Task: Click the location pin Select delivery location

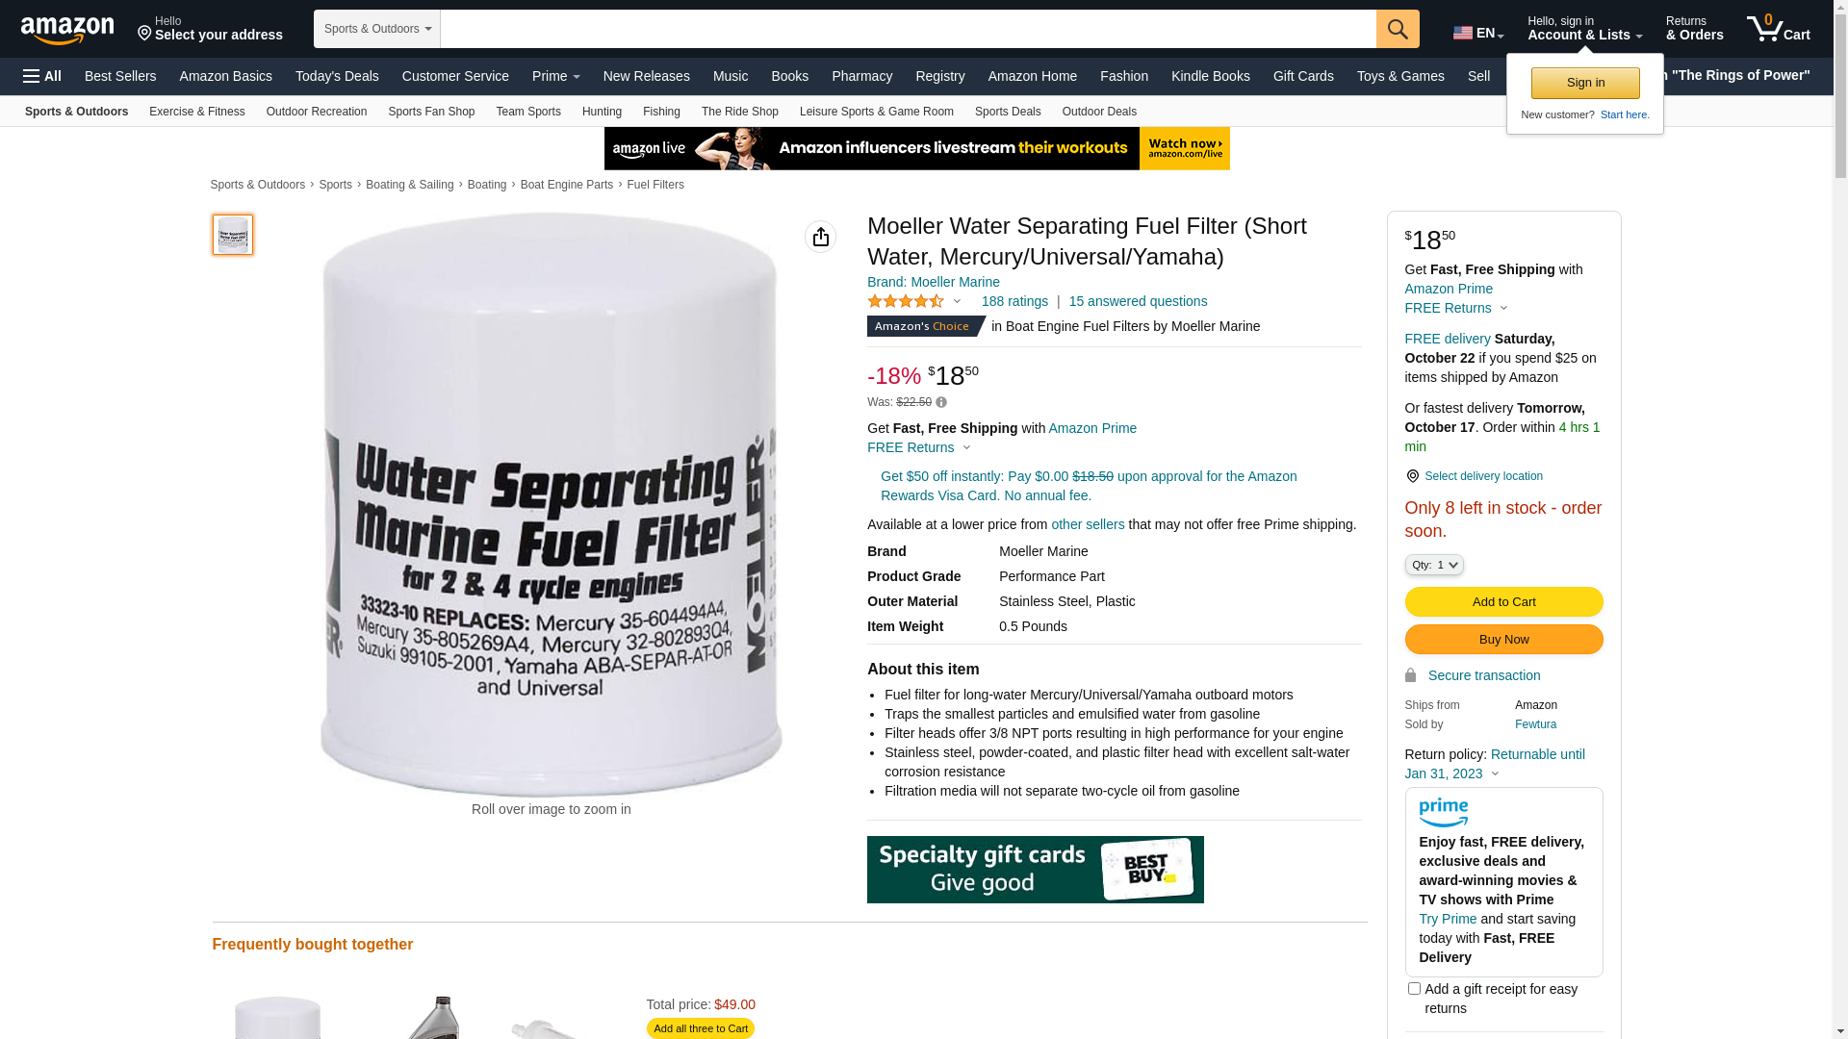Action: [1474, 476]
